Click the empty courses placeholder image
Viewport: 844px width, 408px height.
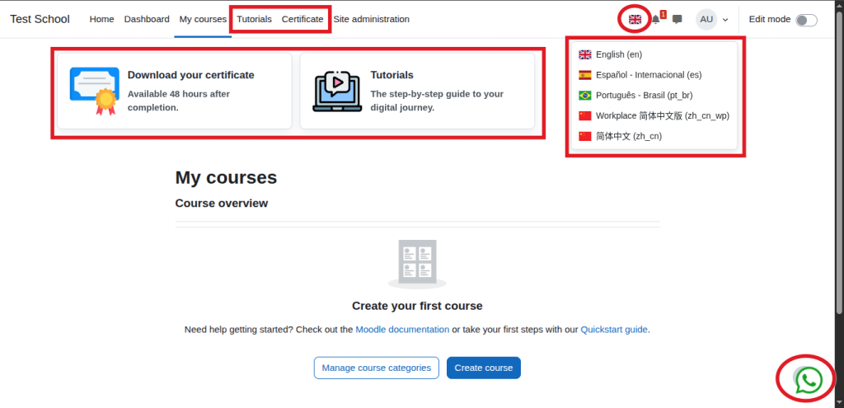(x=417, y=264)
